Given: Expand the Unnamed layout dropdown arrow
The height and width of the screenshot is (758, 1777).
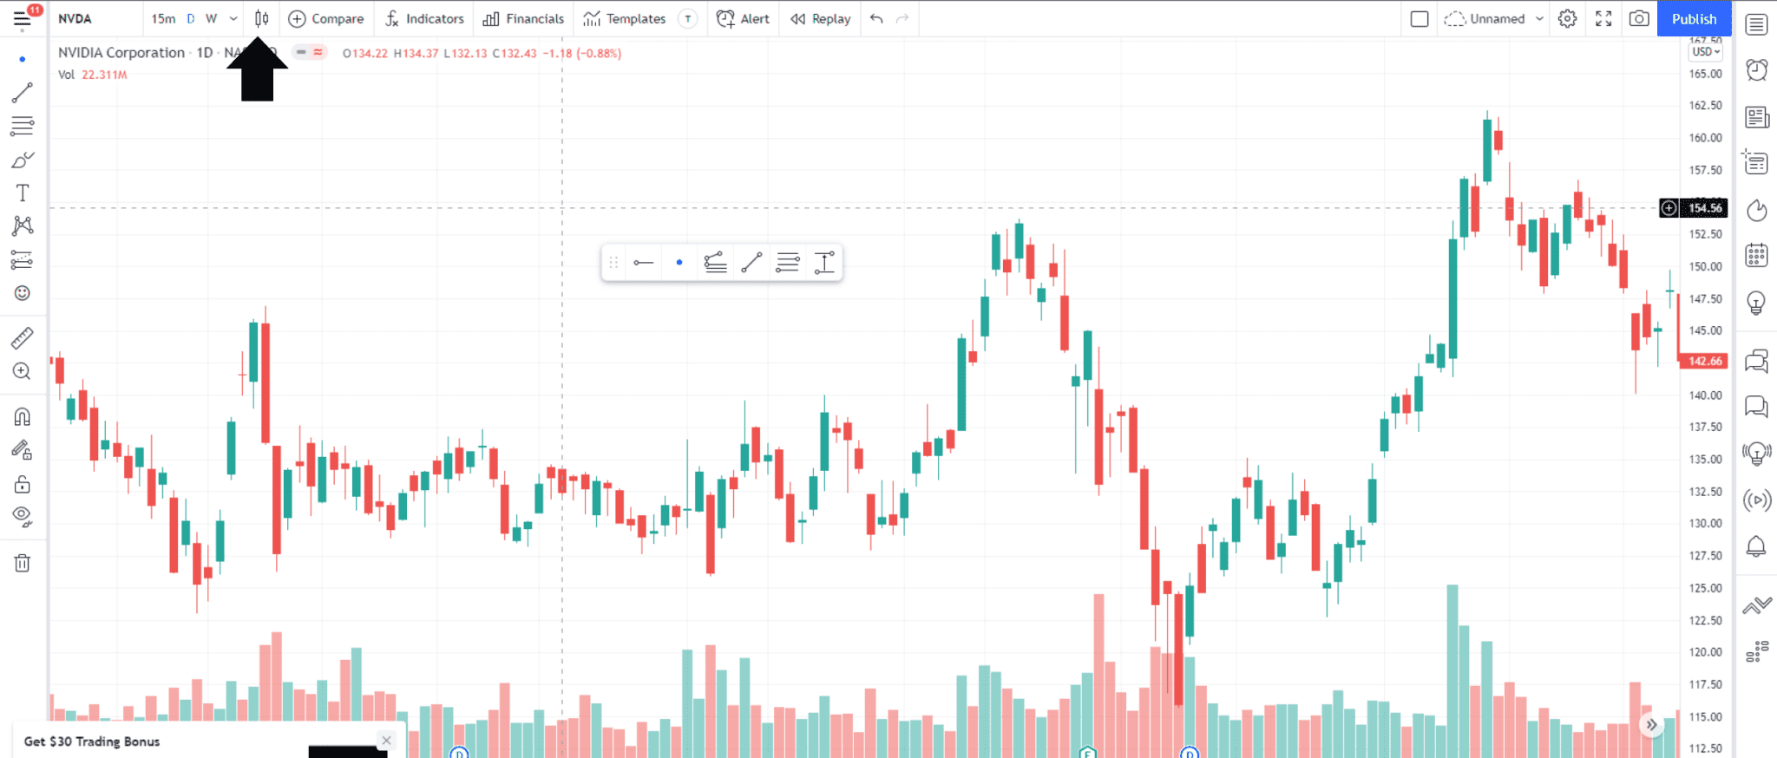Looking at the screenshot, I should pos(1539,18).
